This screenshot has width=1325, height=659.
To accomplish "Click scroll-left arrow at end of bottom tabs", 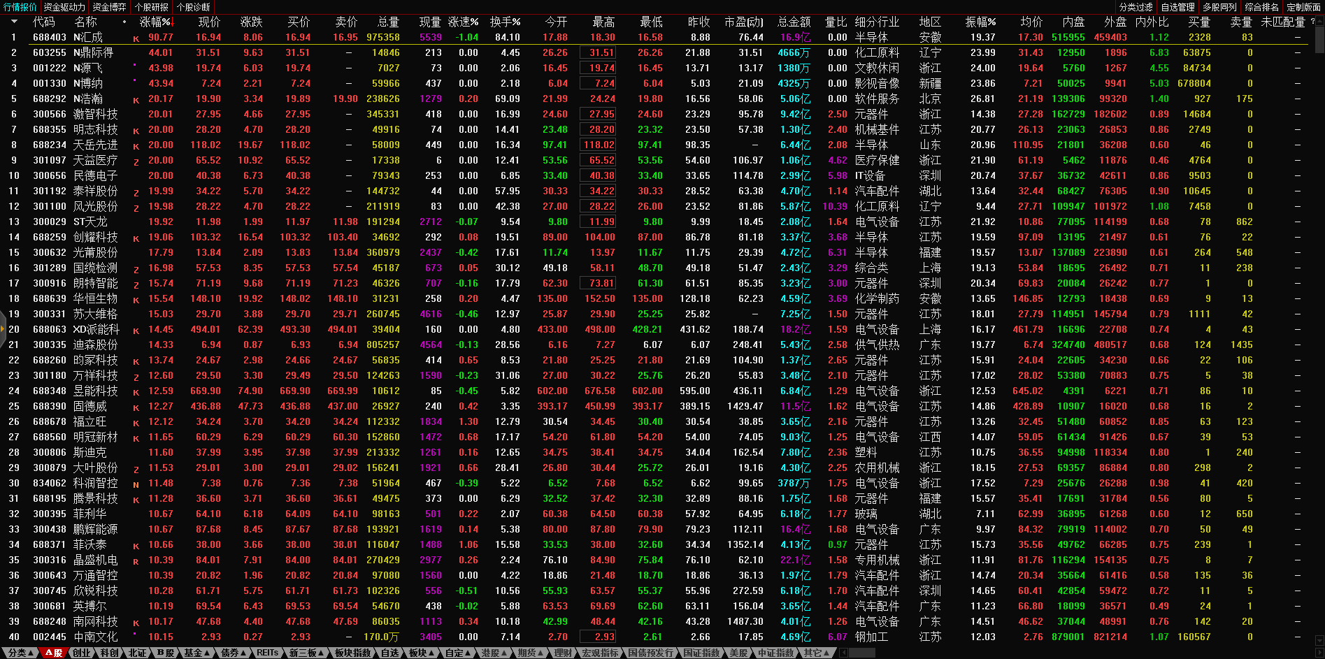I will pyautogui.click(x=843, y=653).
